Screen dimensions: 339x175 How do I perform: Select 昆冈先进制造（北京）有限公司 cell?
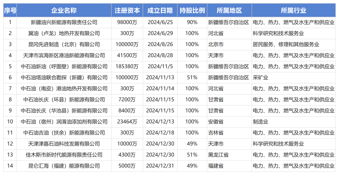point(64,45)
